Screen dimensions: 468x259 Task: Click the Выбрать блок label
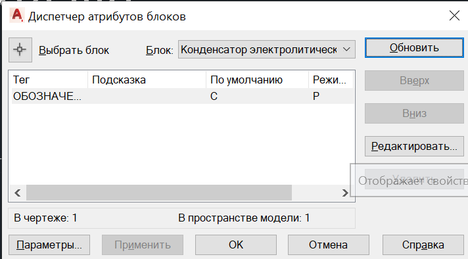coord(74,50)
